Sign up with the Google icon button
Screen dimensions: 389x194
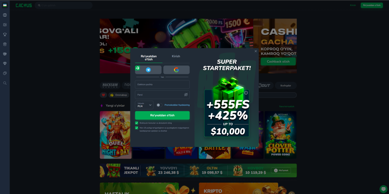point(176,70)
